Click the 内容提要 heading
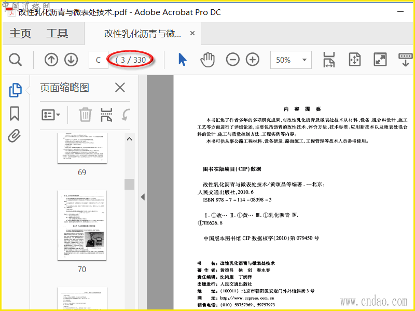Screen dimensions: 415x311 pos(302,109)
